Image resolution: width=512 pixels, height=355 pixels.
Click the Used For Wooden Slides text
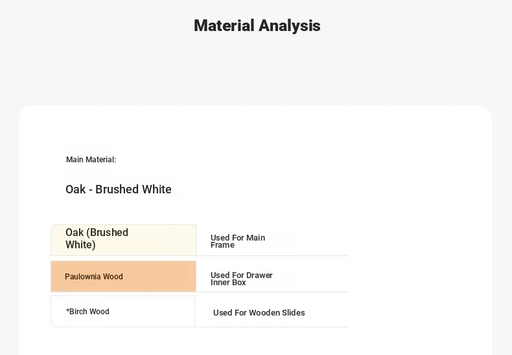pyautogui.click(x=259, y=313)
